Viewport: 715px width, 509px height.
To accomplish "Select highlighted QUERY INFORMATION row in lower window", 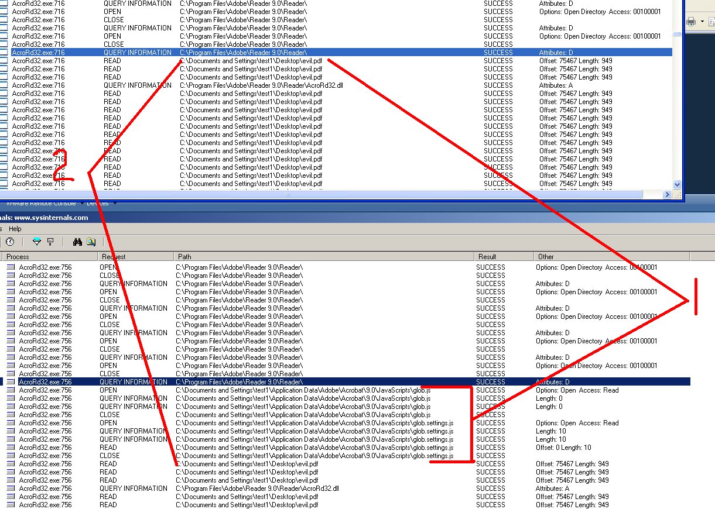I will tap(346, 382).
